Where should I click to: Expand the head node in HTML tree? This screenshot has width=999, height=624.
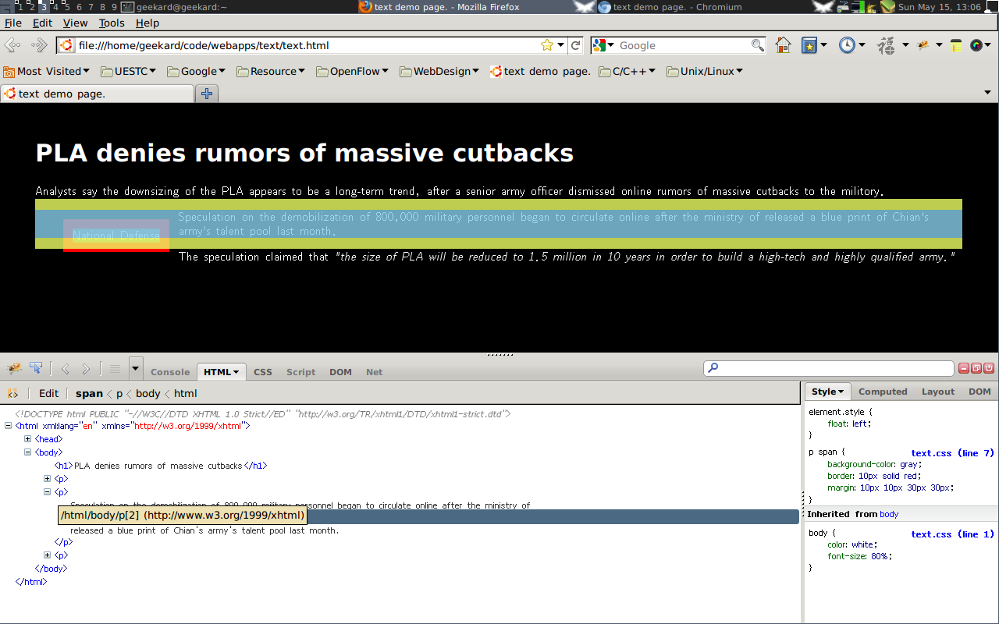[x=28, y=439]
